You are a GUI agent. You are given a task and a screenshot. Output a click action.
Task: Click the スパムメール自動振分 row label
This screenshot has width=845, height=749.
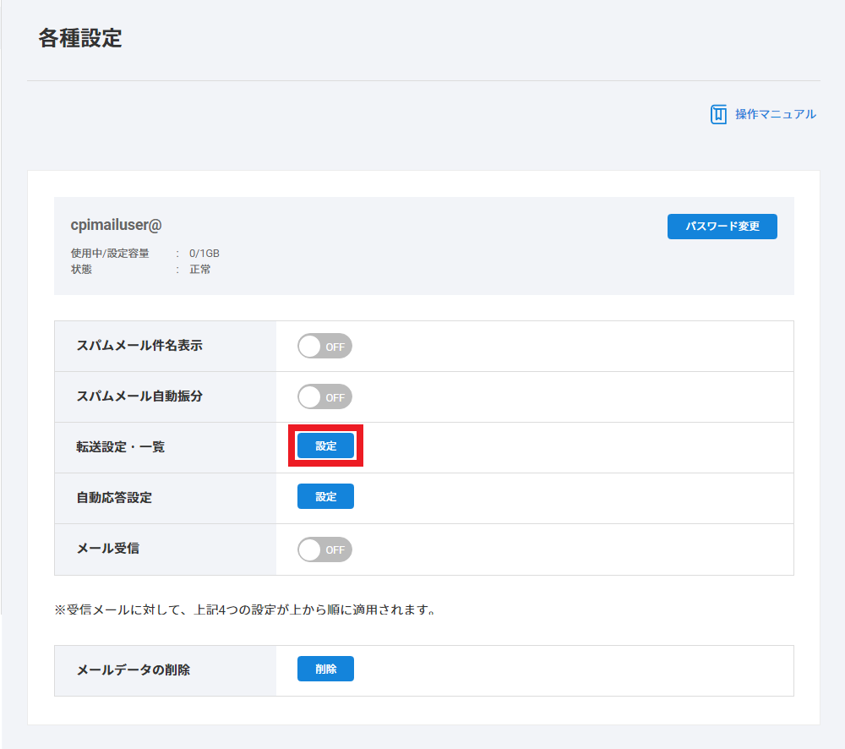(139, 396)
